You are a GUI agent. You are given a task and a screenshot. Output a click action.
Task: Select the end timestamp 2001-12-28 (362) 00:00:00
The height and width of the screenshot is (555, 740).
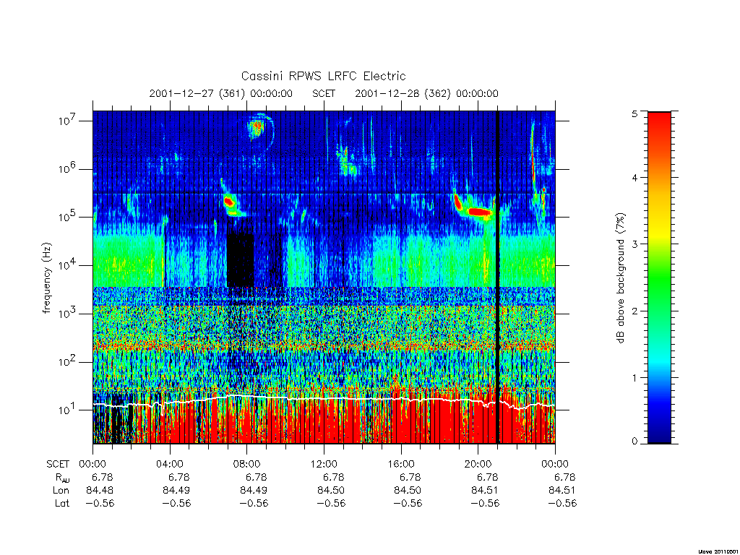pyautogui.click(x=426, y=93)
